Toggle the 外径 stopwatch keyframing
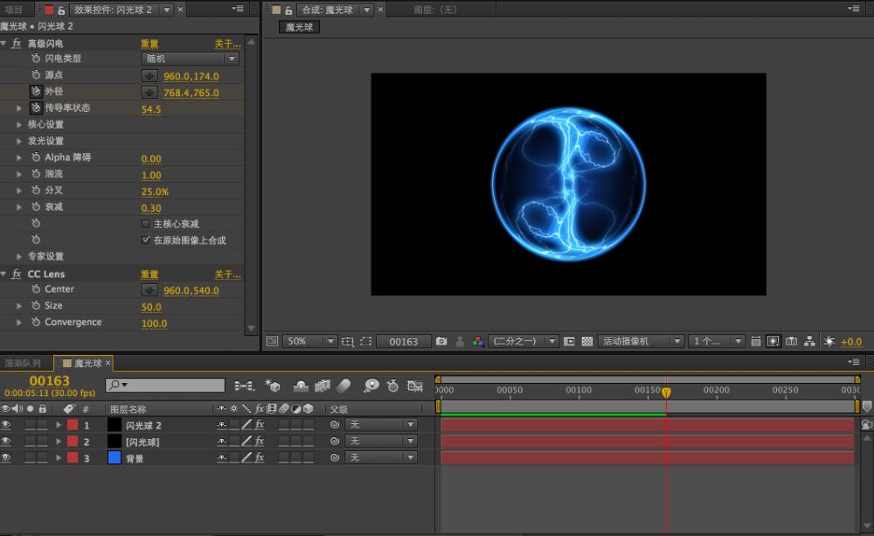Viewport: 874px width, 536px height. point(36,91)
